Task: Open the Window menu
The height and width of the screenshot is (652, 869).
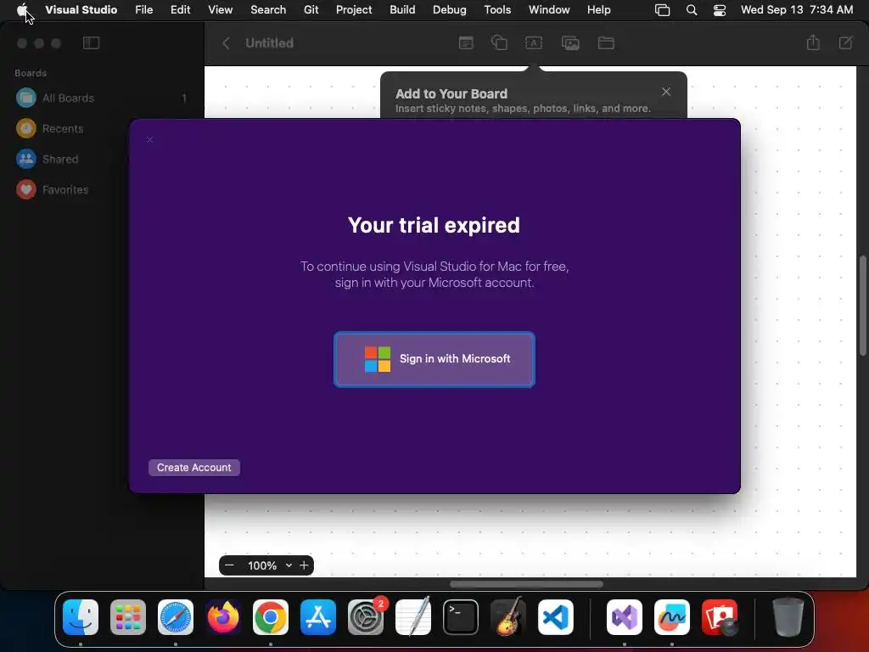Action: point(549,10)
